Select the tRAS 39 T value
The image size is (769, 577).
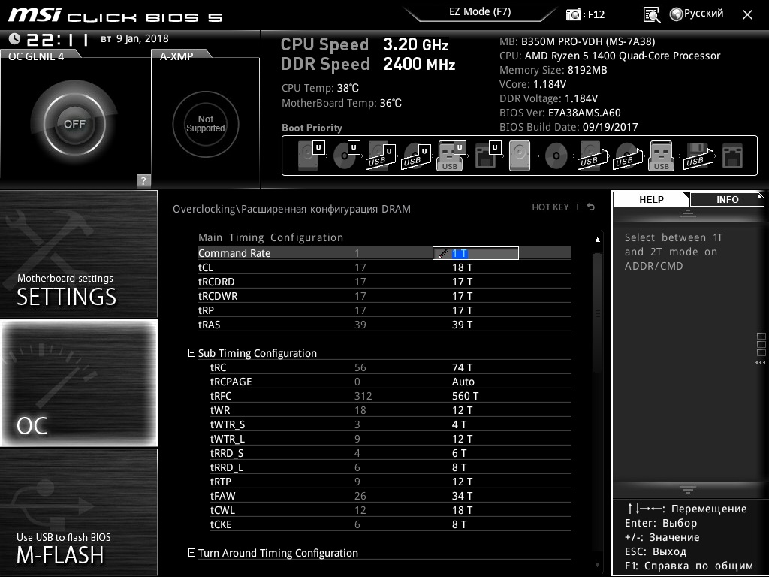tap(462, 325)
